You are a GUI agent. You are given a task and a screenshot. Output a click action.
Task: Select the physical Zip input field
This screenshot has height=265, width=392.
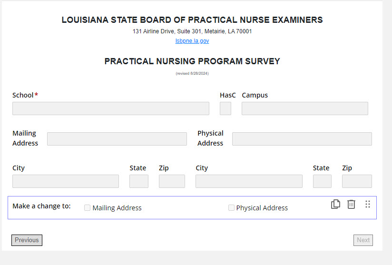[x=357, y=181]
